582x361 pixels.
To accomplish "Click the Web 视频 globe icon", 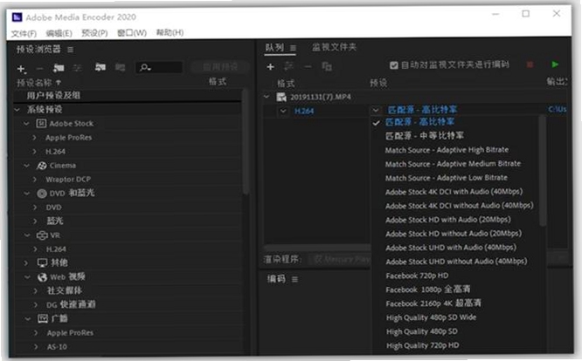I will click(42, 277).
